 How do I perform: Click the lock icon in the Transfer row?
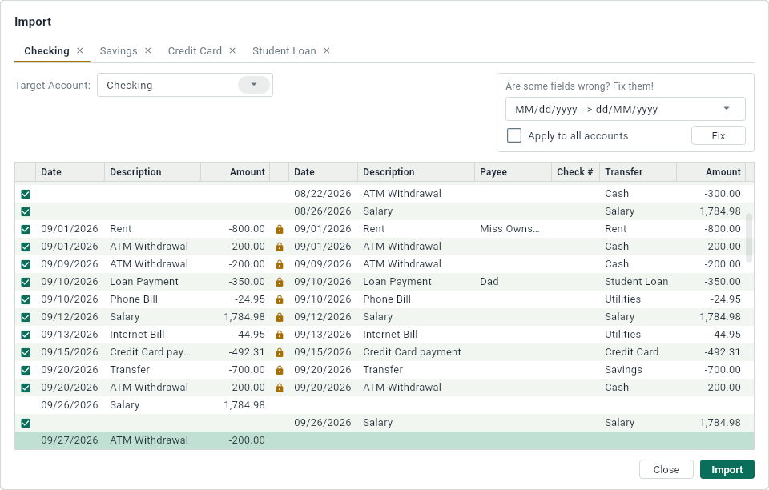coord(280,370)
